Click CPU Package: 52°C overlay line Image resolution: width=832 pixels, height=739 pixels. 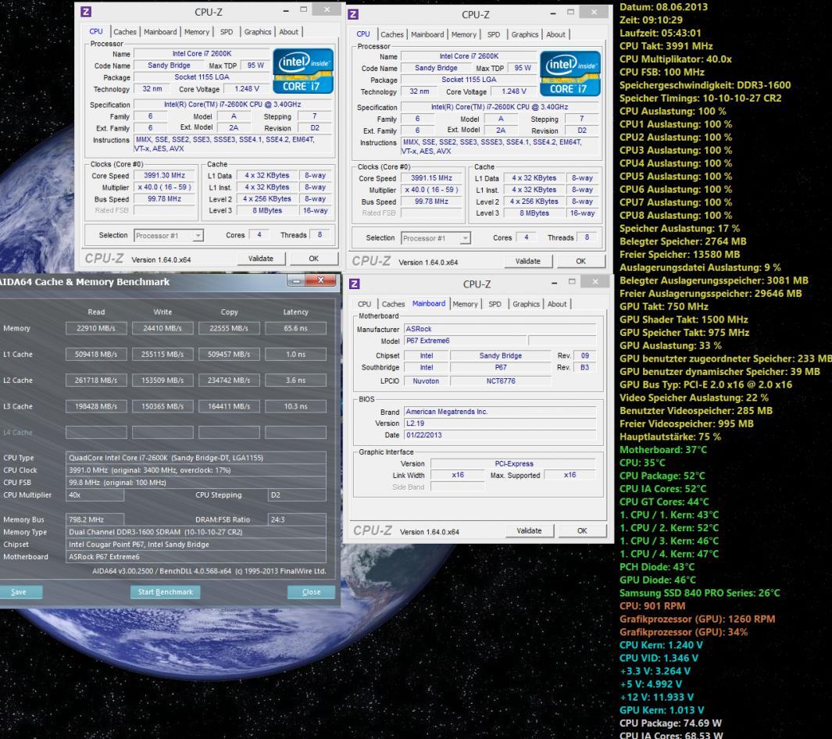(662, 476)
